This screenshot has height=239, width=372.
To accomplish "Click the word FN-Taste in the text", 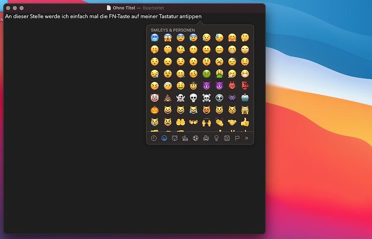I will coord(120,16).
